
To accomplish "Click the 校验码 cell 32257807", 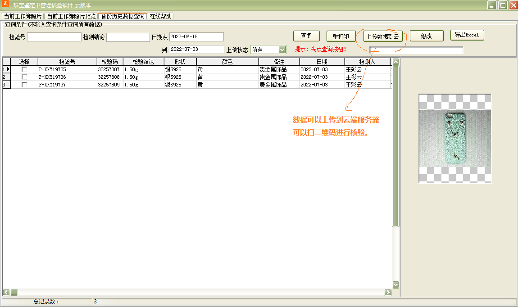I will click(109, 69).
